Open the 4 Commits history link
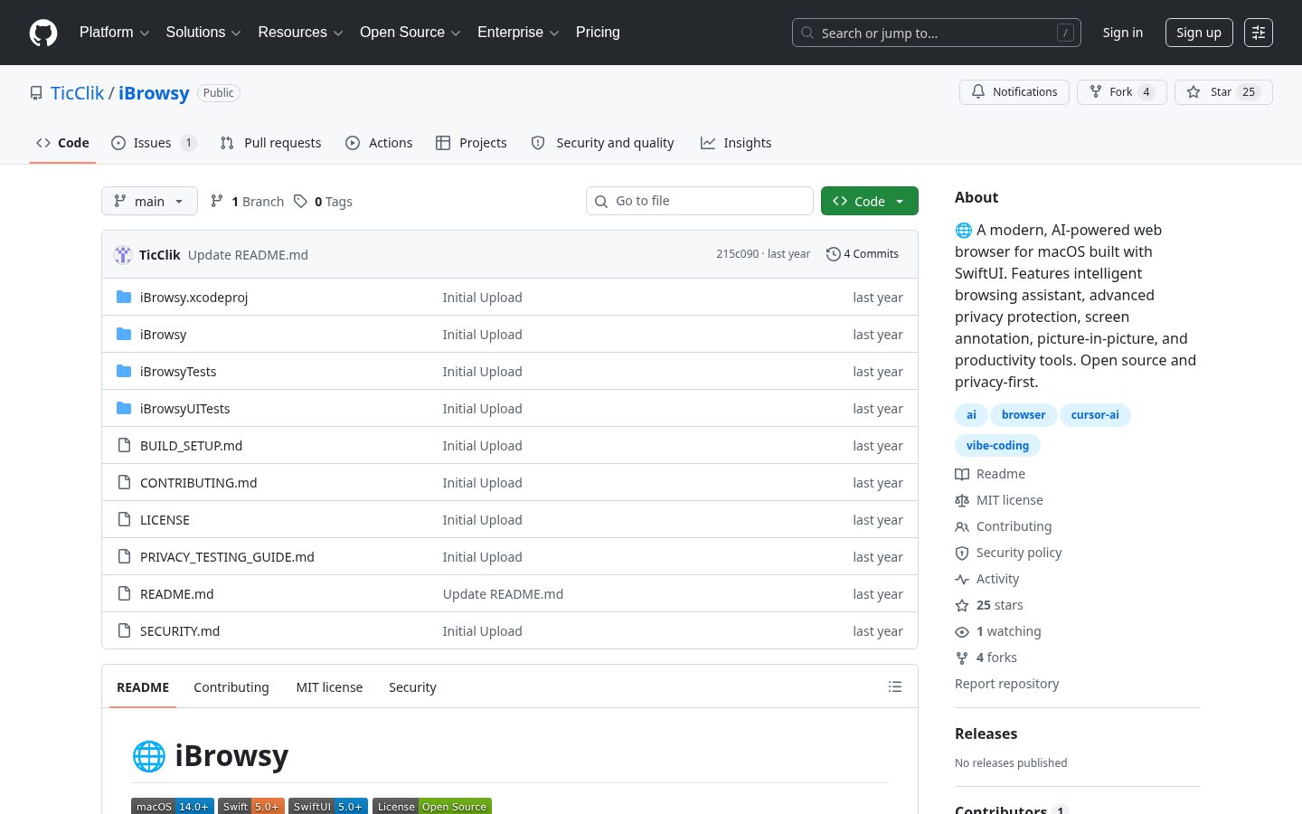This screenshot has height=814, width=1302. [863, 254]
